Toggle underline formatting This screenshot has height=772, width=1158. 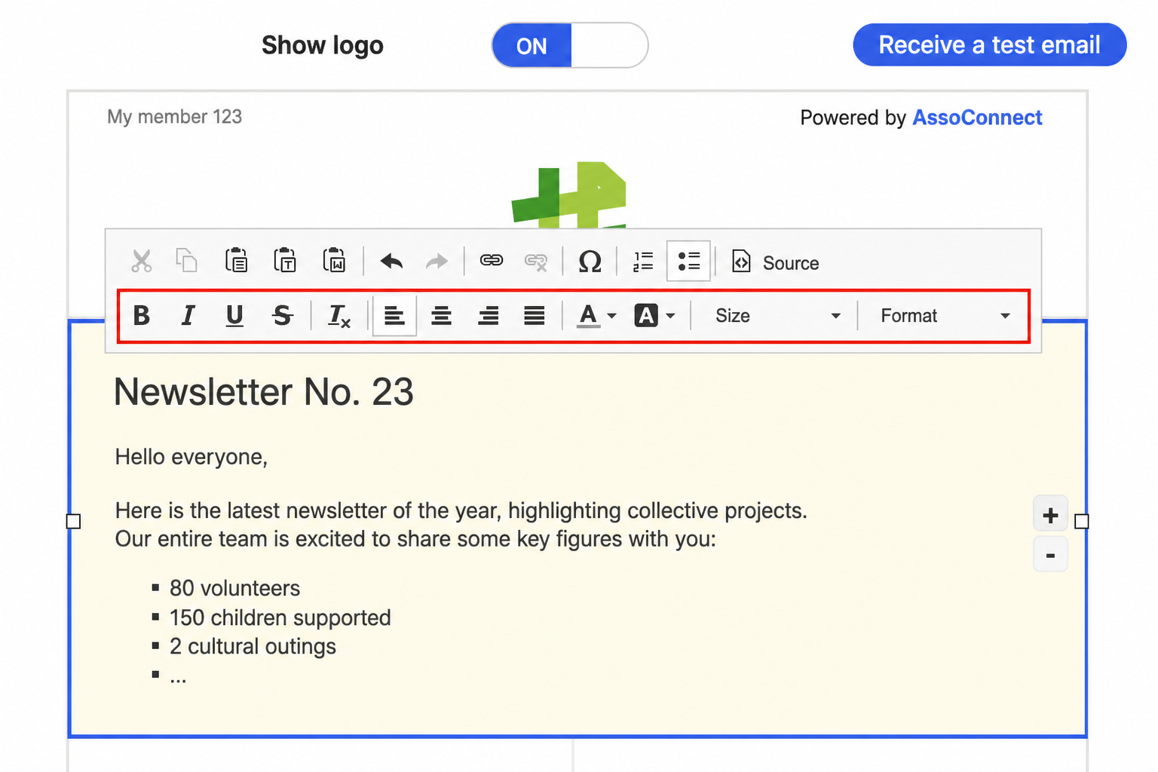point(234,315)
